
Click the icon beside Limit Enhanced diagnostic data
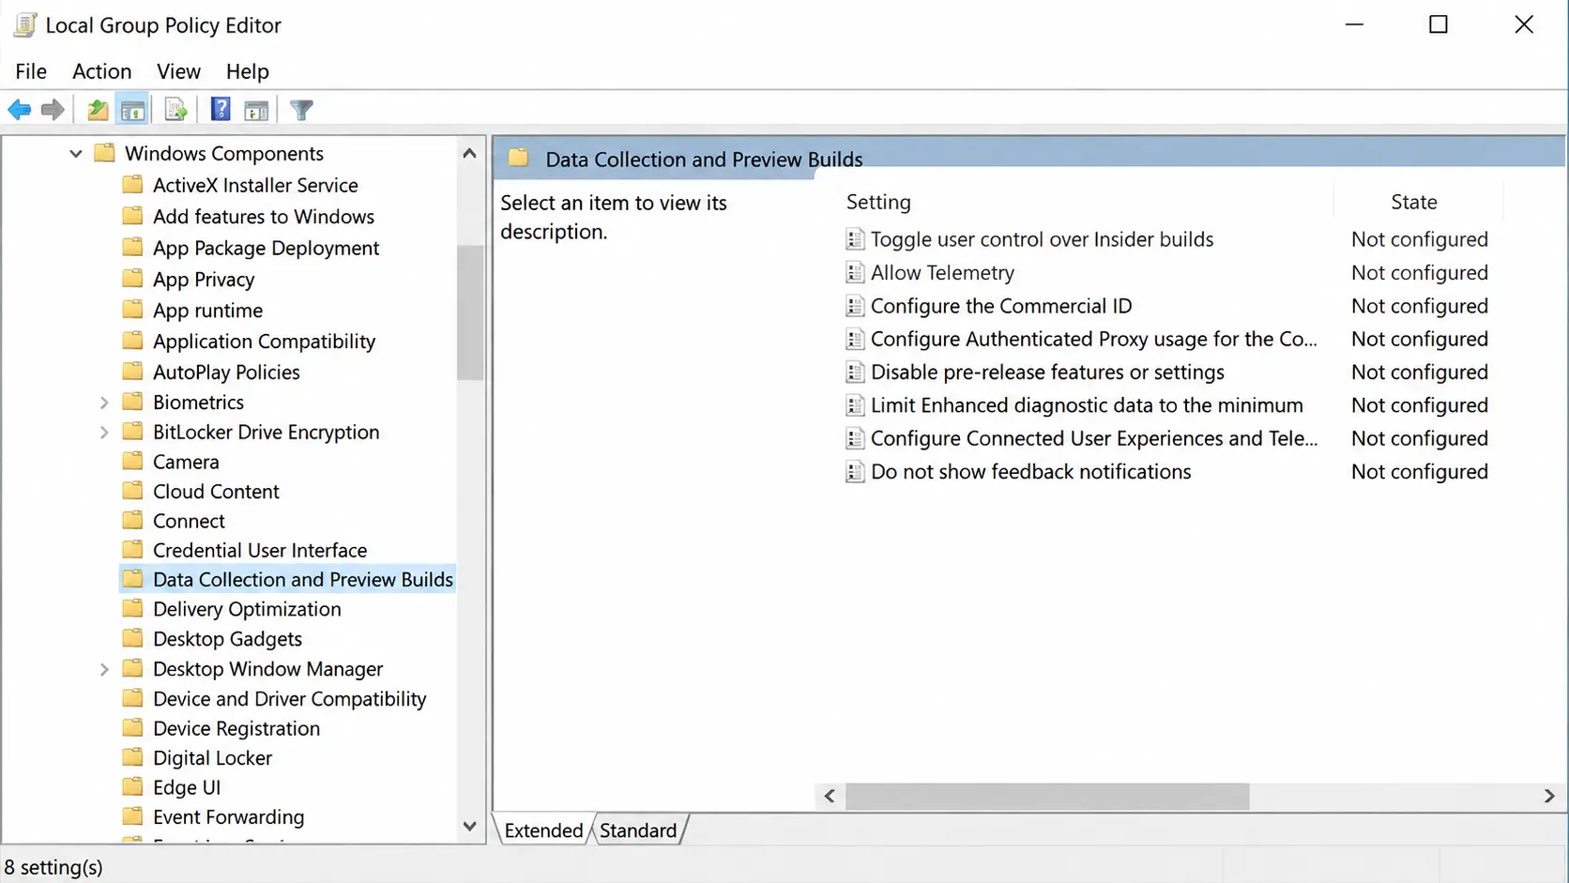click(855, 405)
